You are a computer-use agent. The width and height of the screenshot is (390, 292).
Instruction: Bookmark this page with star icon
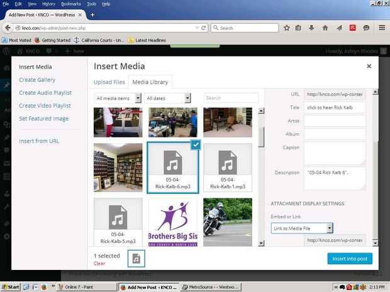[x=287, y=28]
